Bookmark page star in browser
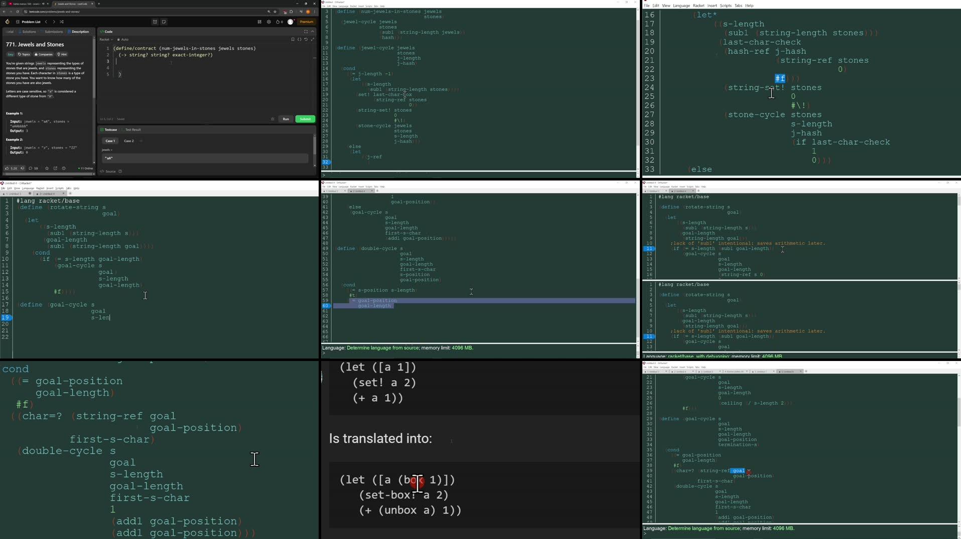The height and width of the screenshot is (539, 961). pos(275,12)
